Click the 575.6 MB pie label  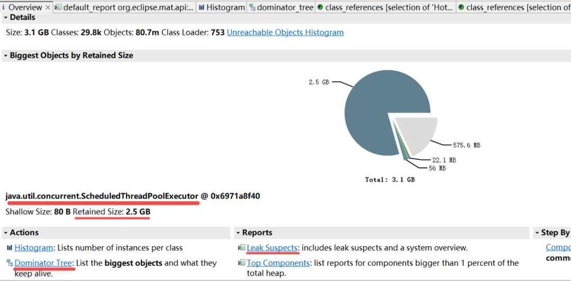tap(466, 145)
